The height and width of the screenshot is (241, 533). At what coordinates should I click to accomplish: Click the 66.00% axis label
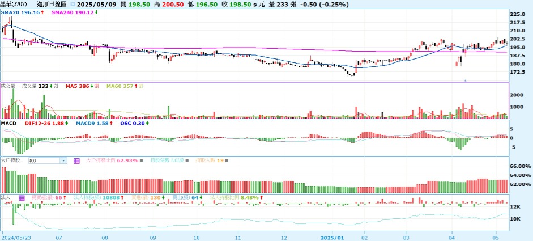pos(520,166)
